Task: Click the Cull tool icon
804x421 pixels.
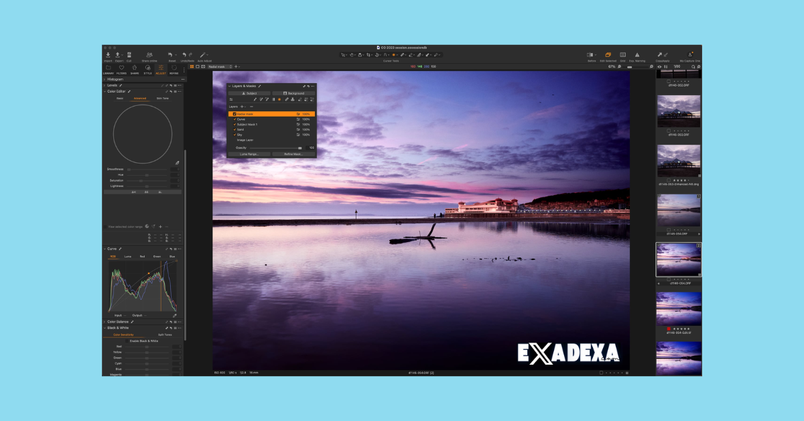Action: pyautogui.click(x=129, y=55)
